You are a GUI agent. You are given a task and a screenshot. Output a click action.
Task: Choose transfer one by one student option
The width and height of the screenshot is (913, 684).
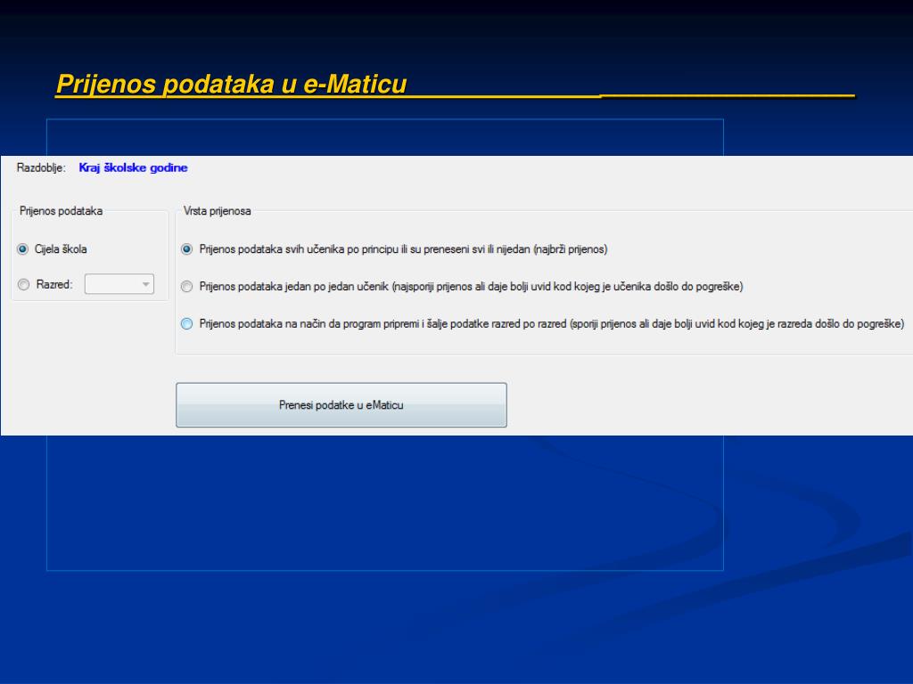coord(187,286)
